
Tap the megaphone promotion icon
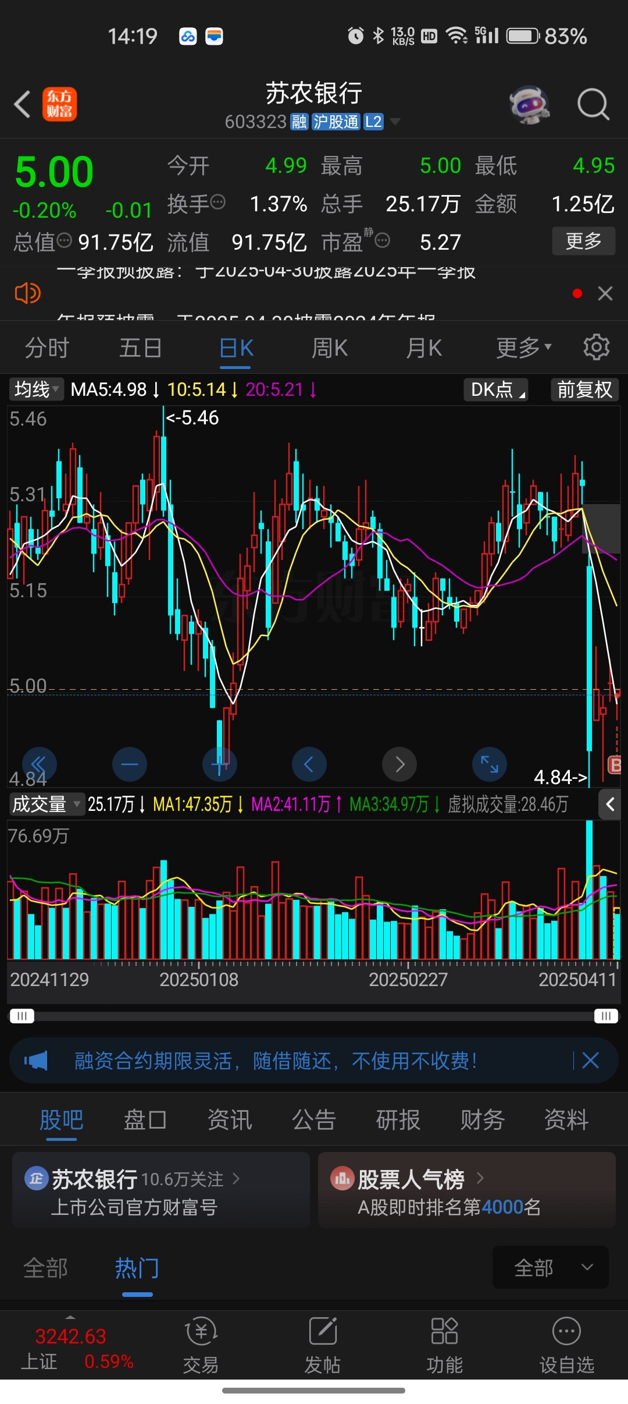36,1061
